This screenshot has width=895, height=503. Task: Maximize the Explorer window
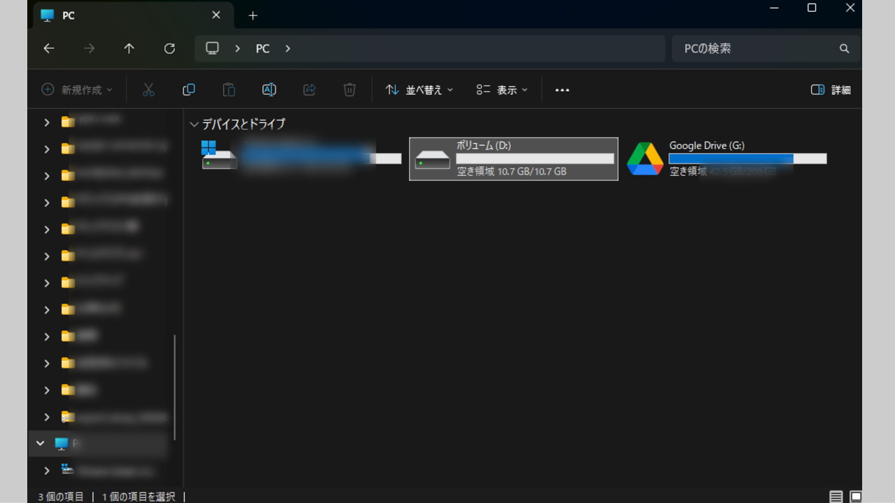(812, 8)
